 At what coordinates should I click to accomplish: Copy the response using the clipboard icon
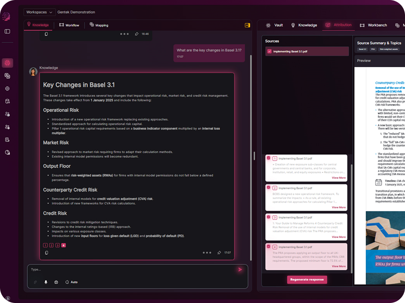click(x=47, y=252)
